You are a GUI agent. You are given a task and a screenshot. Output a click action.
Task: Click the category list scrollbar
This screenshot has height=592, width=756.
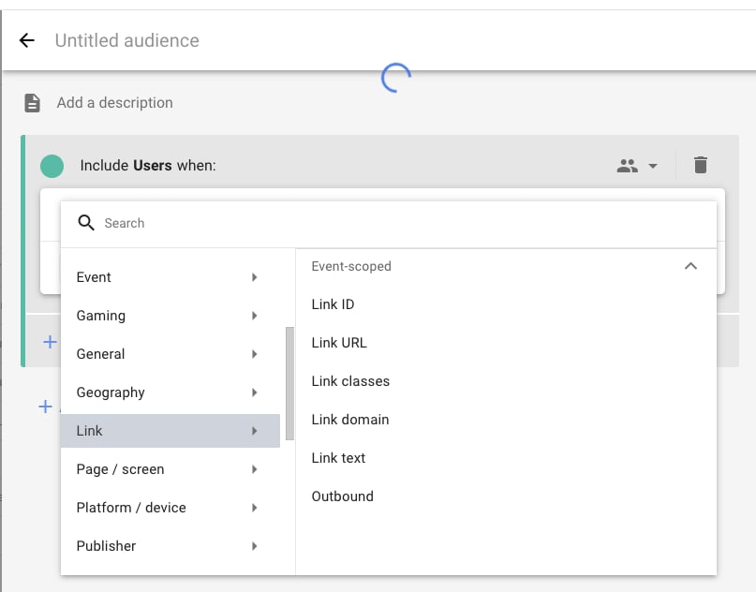289,383
